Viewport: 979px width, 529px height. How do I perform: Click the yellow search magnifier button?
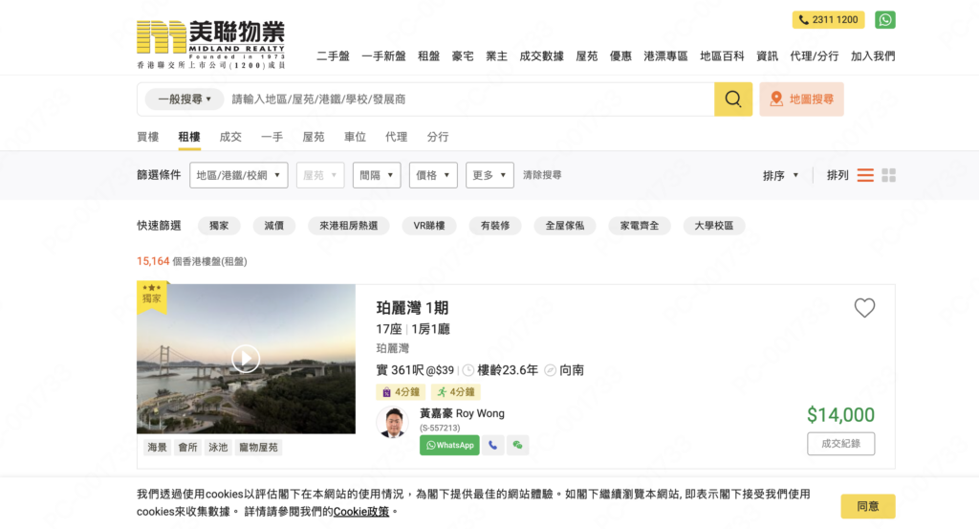733,99
